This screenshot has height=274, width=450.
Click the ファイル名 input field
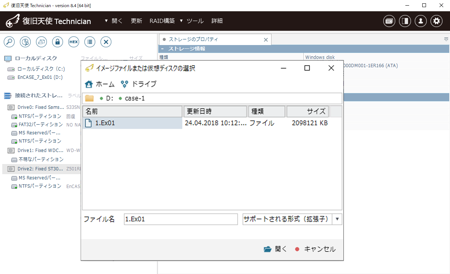[x=181, y=219]
